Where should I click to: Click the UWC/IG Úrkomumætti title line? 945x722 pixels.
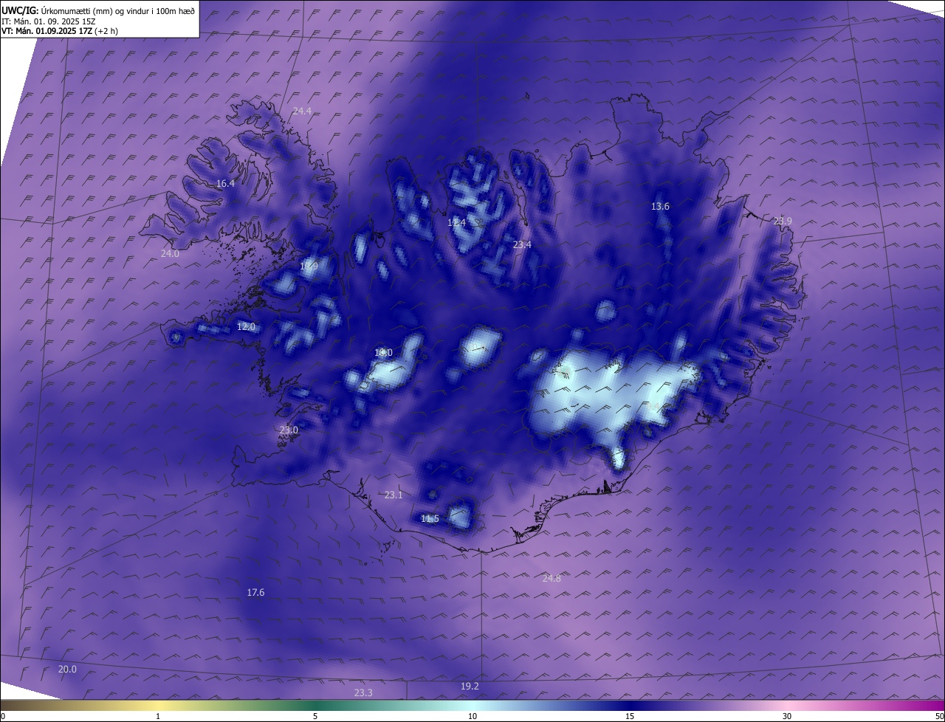[98, 10]
